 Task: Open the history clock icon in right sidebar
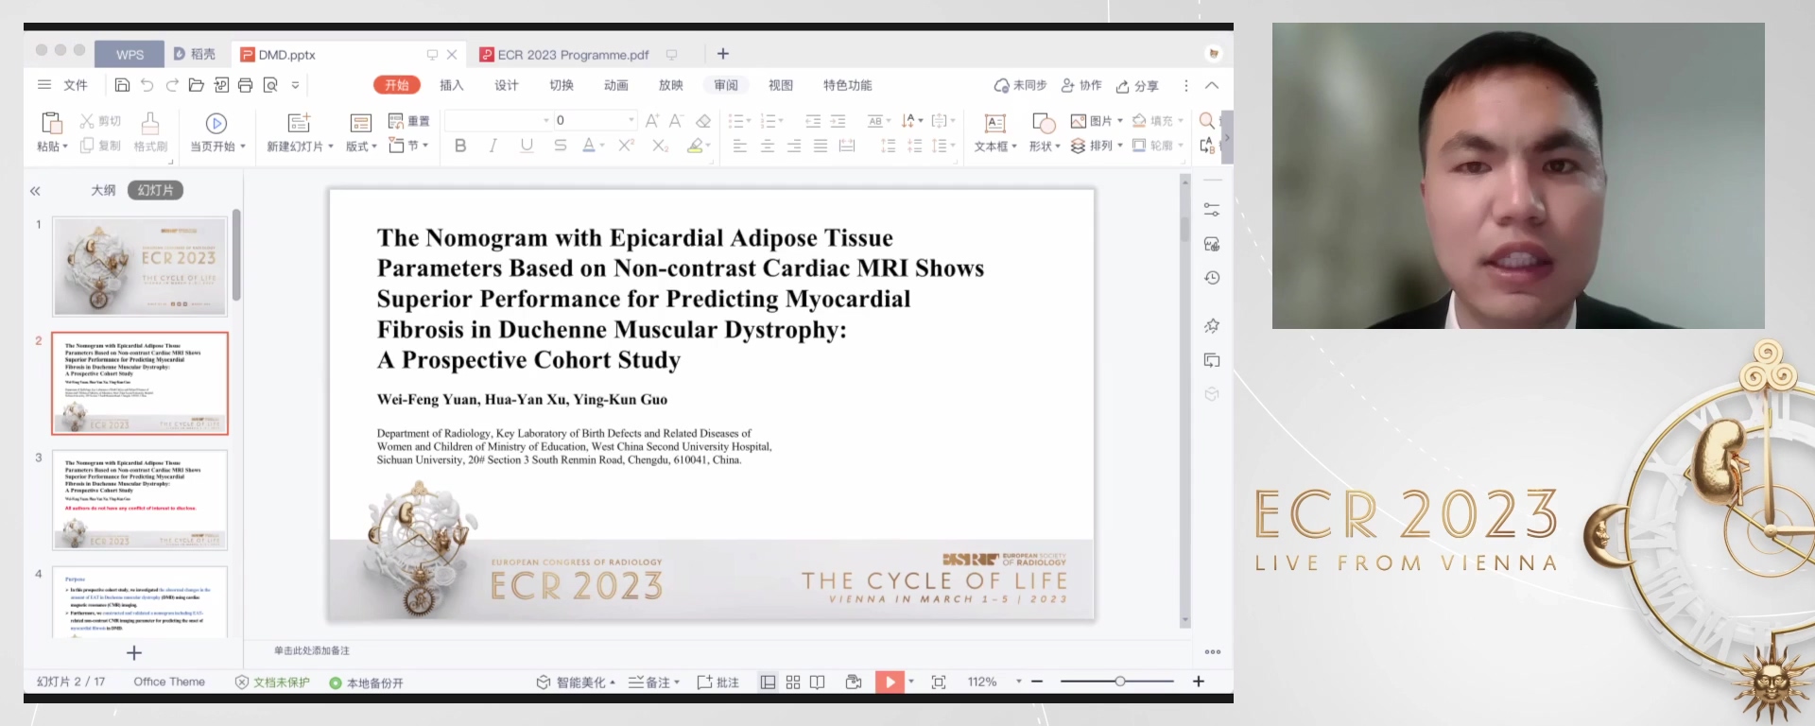tap(1212, 278)
